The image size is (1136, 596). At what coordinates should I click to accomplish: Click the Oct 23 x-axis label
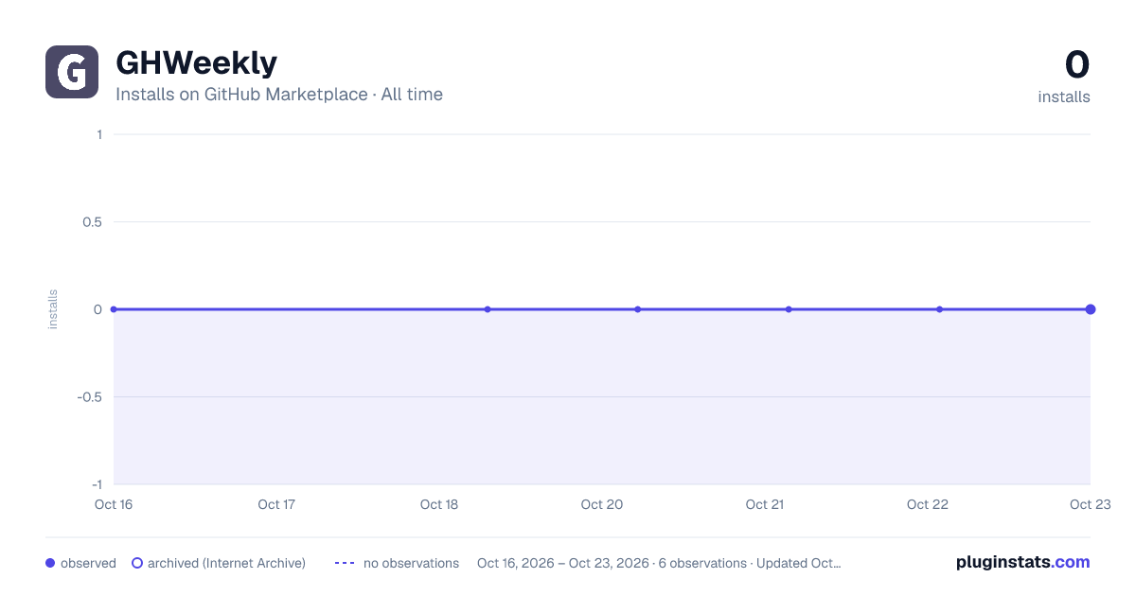[1090, 504]
